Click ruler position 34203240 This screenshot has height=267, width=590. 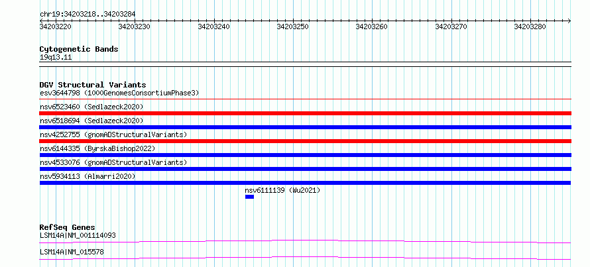coord(214,27)
